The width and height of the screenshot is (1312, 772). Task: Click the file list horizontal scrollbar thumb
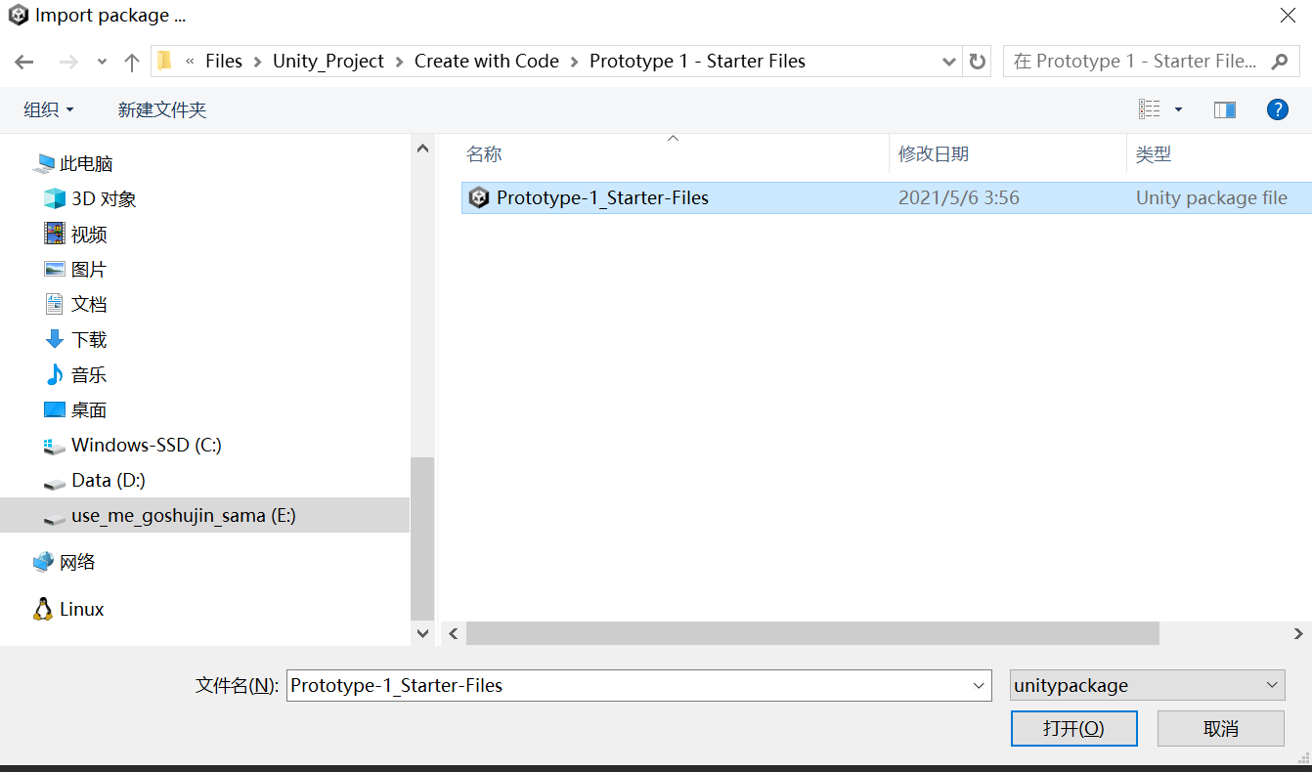coord(812,633)
